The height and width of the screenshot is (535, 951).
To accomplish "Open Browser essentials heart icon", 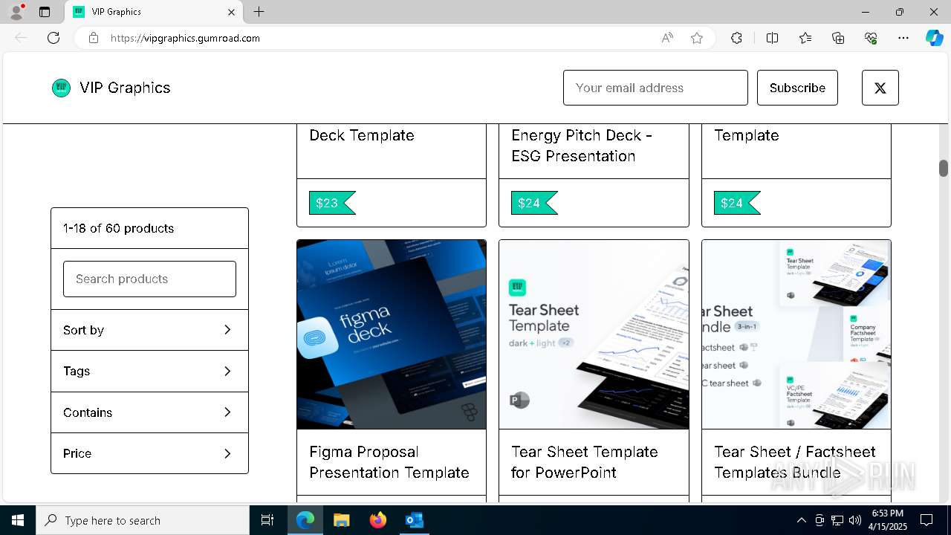I will pos(871,38).
